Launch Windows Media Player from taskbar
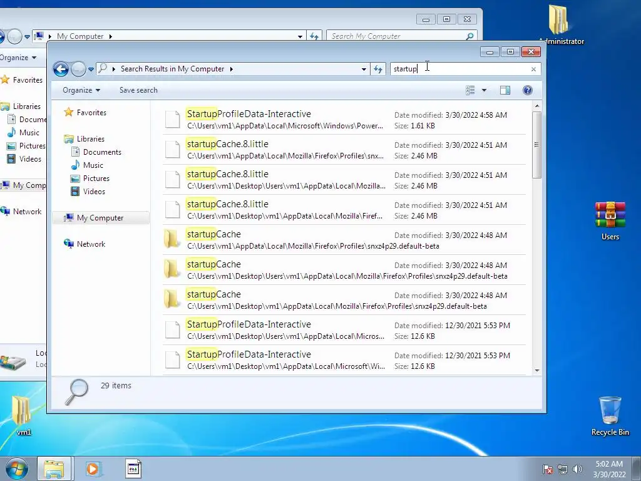 tap(93, 468)
